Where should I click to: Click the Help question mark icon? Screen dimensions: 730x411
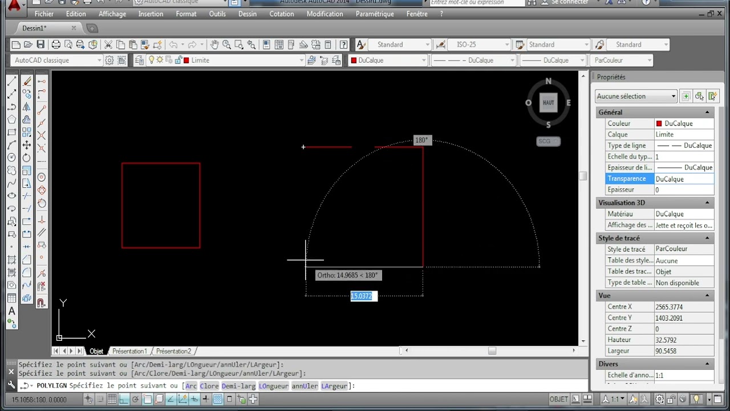[x=343, y=45]
